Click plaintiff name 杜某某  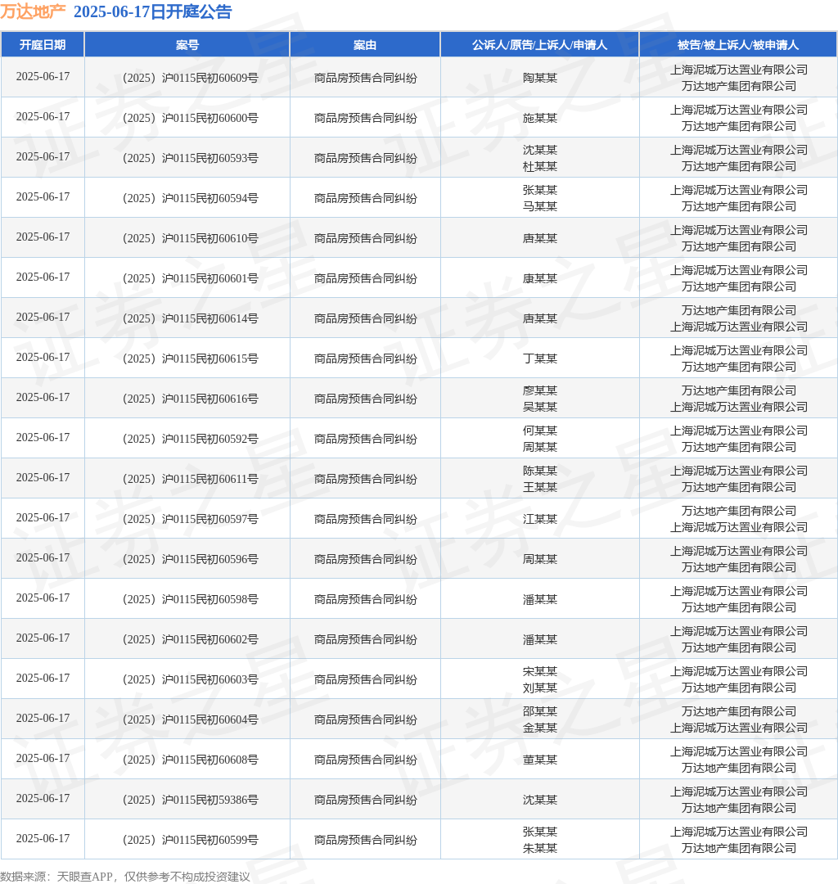(x=540, y=166)
